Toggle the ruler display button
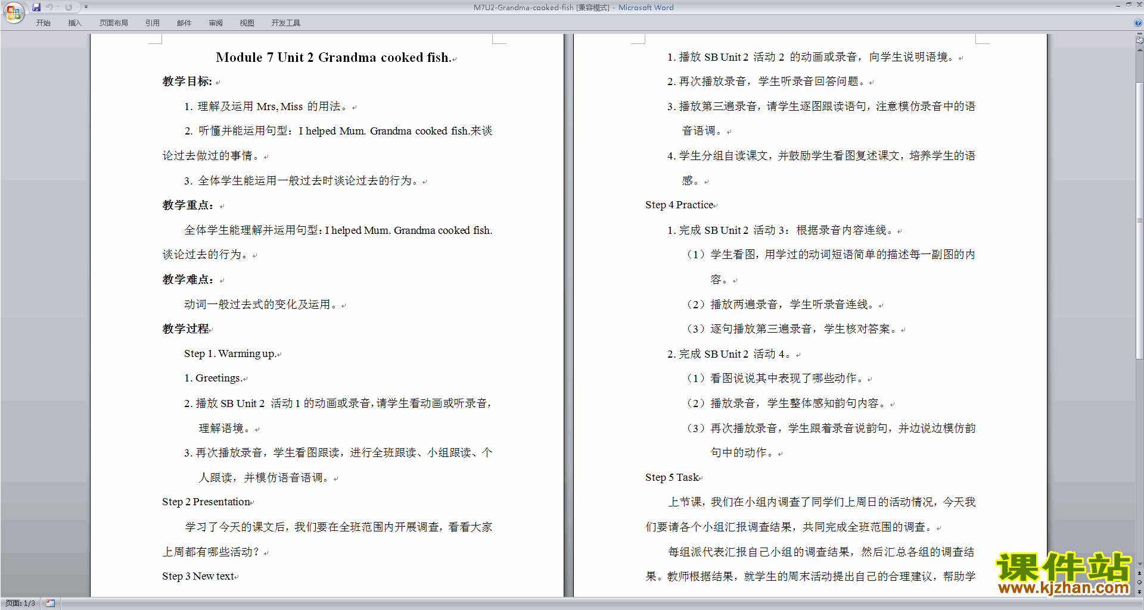This screenshot has width=1144, height=610. (1140, 41)
